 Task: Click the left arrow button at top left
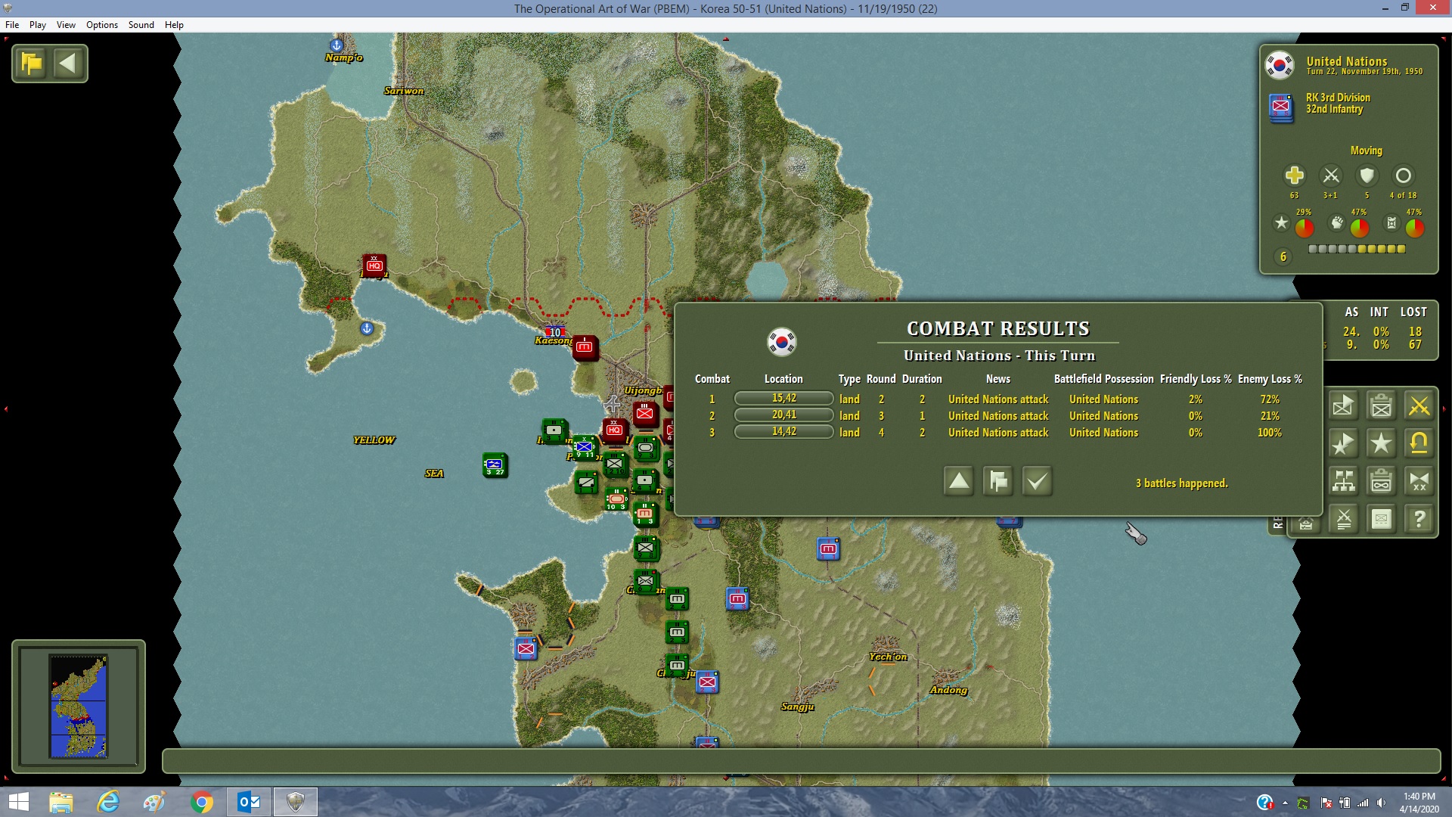(x=68, y=63)
